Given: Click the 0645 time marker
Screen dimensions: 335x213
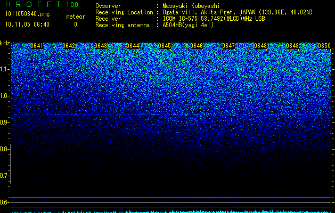Looking at the screenshot, I should click(165, 46).
